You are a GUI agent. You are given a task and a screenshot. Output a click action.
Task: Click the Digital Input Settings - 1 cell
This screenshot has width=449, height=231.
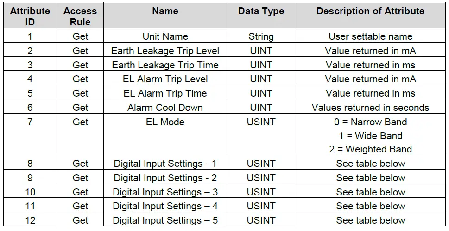click(165, 164)
